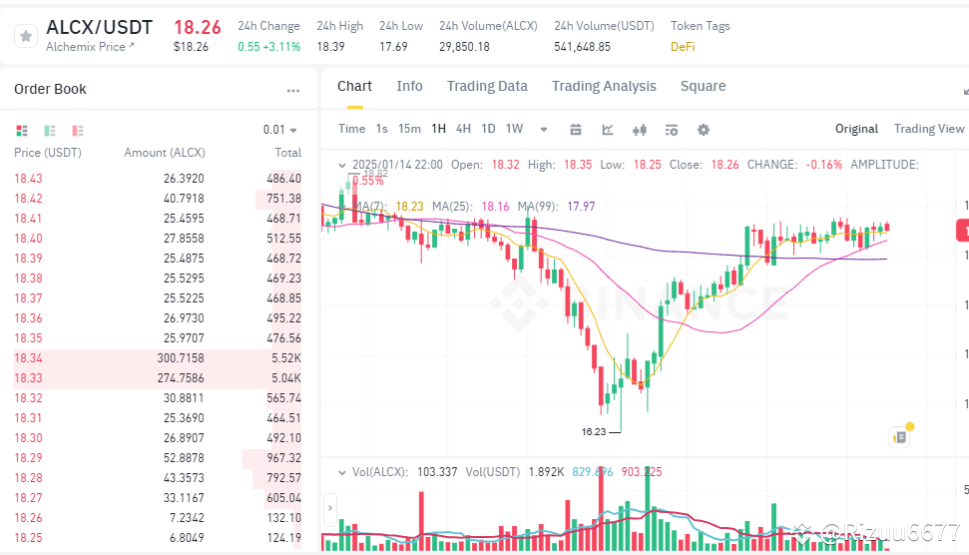969x555 pixels.
Task: Select the 1s interval
Action: (x=382, y=129)
